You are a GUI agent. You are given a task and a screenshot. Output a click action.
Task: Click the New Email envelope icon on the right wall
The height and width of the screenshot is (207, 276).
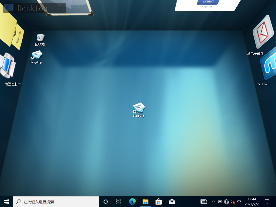(263, 32)
